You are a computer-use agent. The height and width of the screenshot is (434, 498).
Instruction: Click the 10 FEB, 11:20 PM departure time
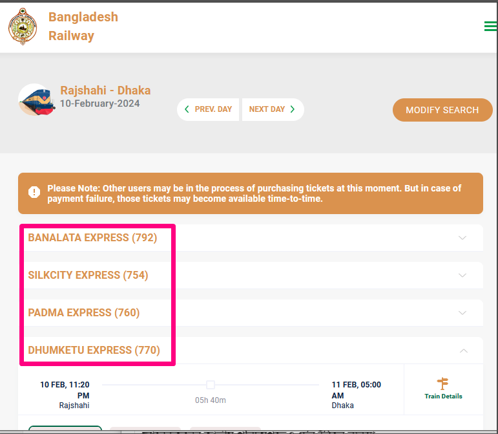click(65, 390)
